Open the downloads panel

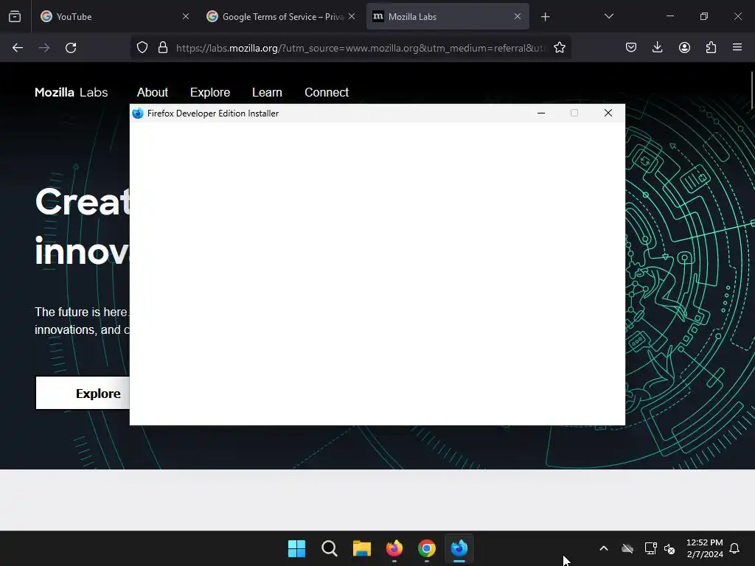(x=658, y=47)
